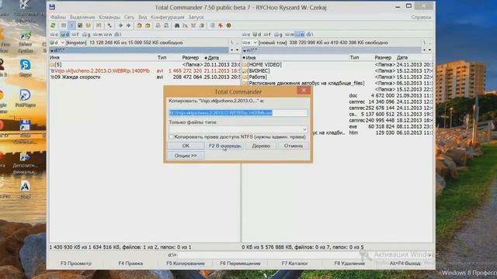Click the Multi-rename icon right of the binoculars
Viewport: 497px width, 279px height.
tap(185, 26)
